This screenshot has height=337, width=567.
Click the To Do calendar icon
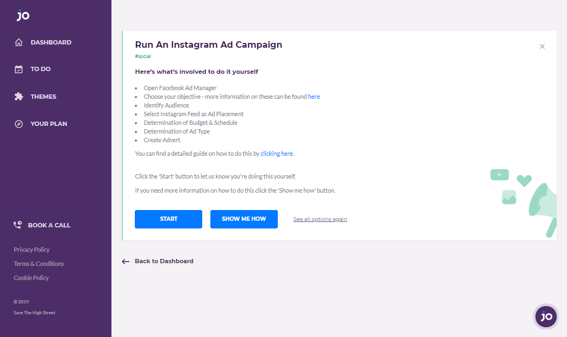(x=18, y=69)
